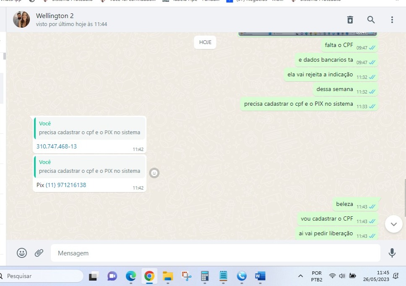Open Wellington 2 contact info from name
The height and width of the screenshot is (286, 406).
pyautogui.click(x=55, y=16)
